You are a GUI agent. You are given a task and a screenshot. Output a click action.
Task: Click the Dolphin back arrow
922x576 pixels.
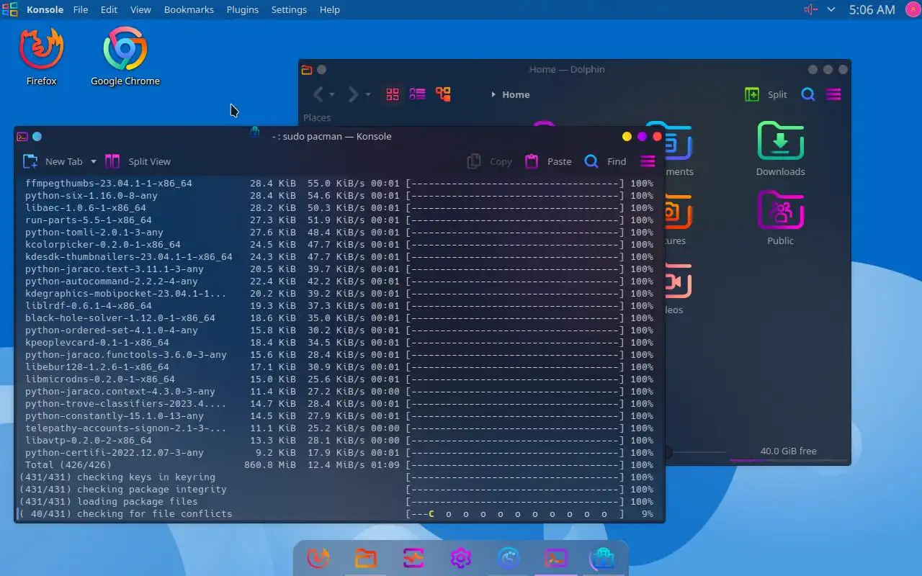[318, 94]
